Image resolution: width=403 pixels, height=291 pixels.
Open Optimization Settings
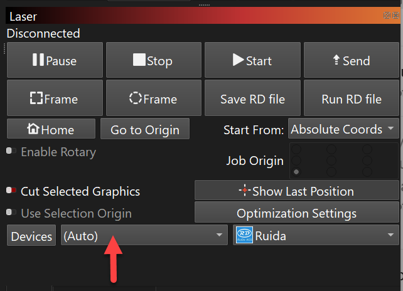pos(296,213)
